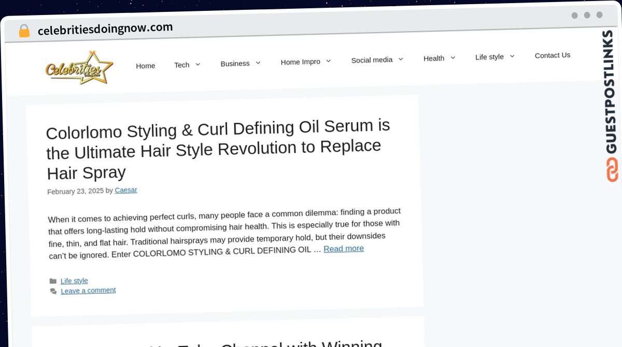Open the Business menu item
This screenshot has height=347, width=622.
coord(235,63)
